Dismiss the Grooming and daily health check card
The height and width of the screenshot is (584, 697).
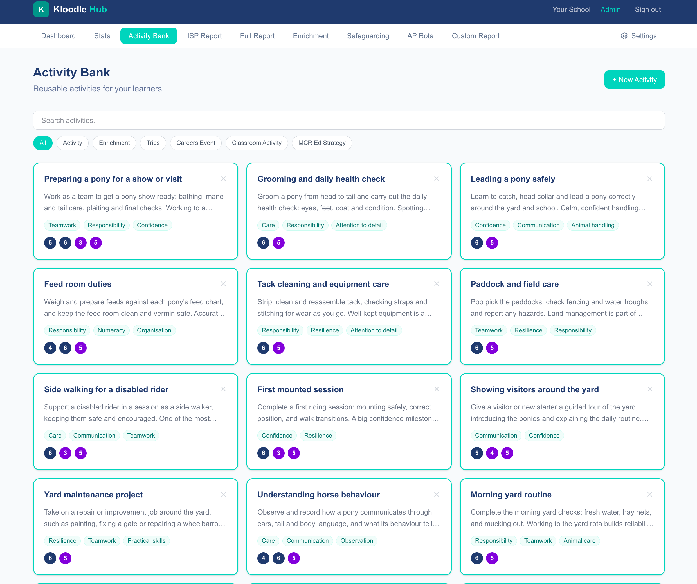point(437,179)
